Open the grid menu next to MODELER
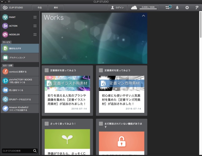Screen dimensions: 202x156 tap(35, 34)
